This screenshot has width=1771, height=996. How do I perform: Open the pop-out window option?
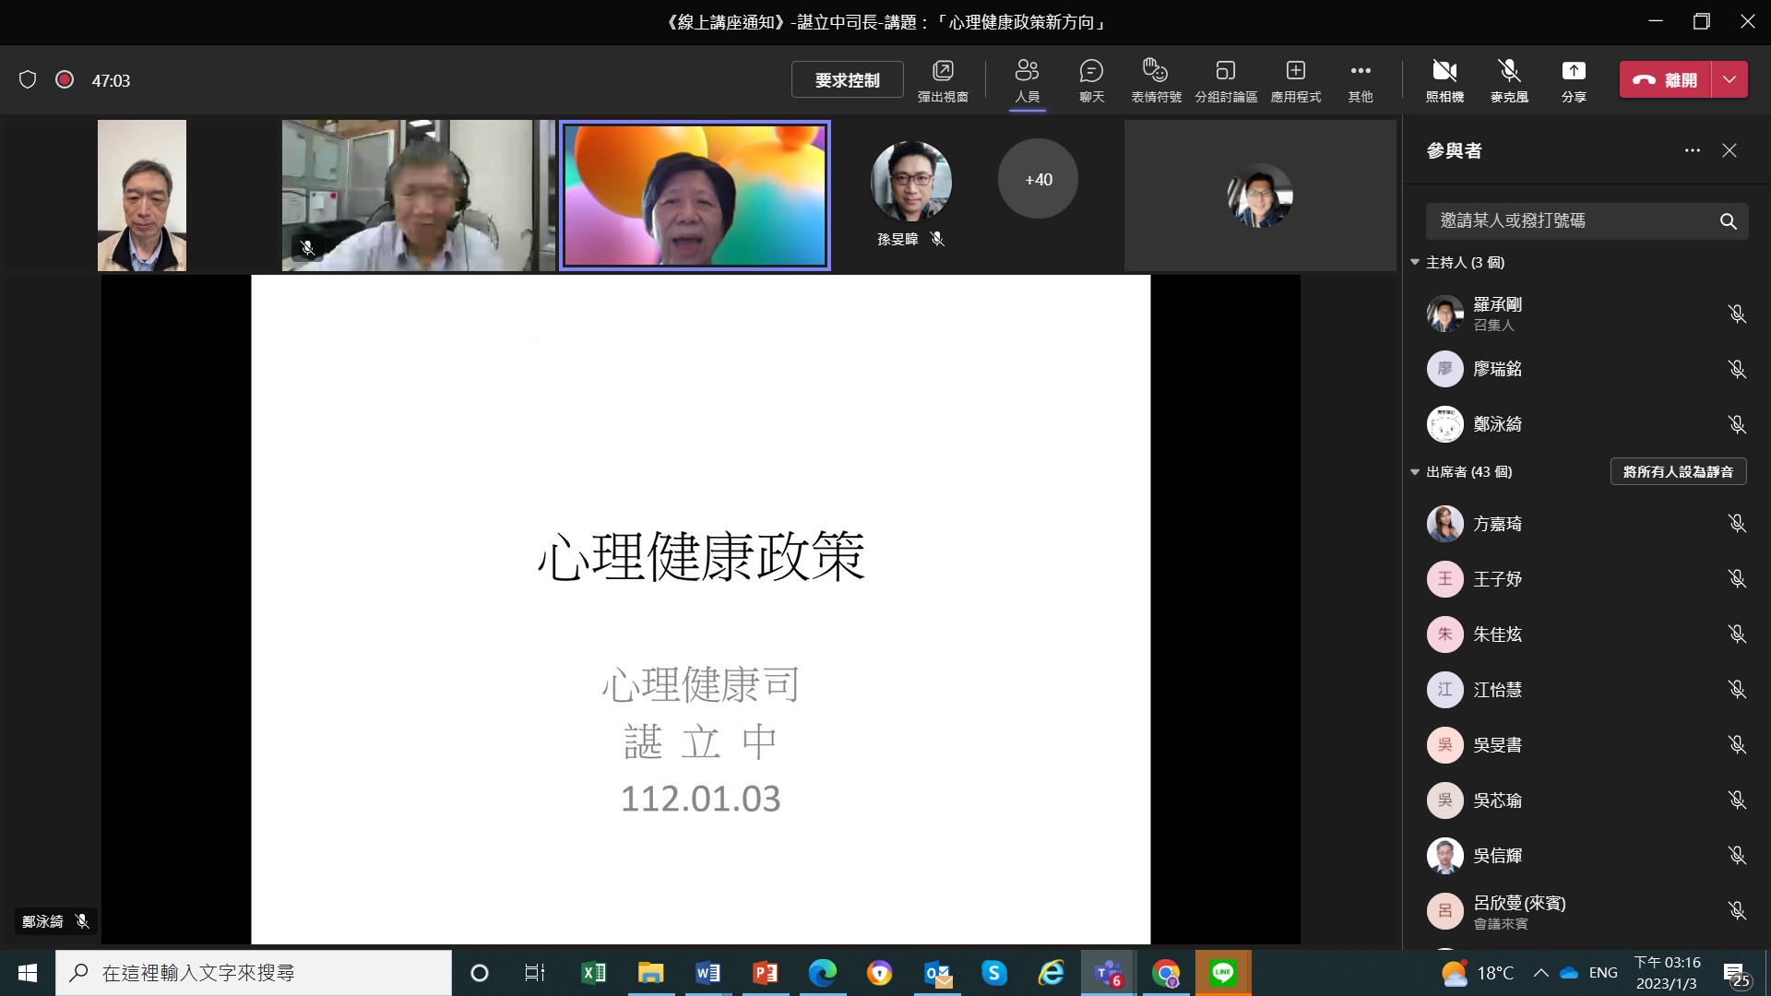943,80
